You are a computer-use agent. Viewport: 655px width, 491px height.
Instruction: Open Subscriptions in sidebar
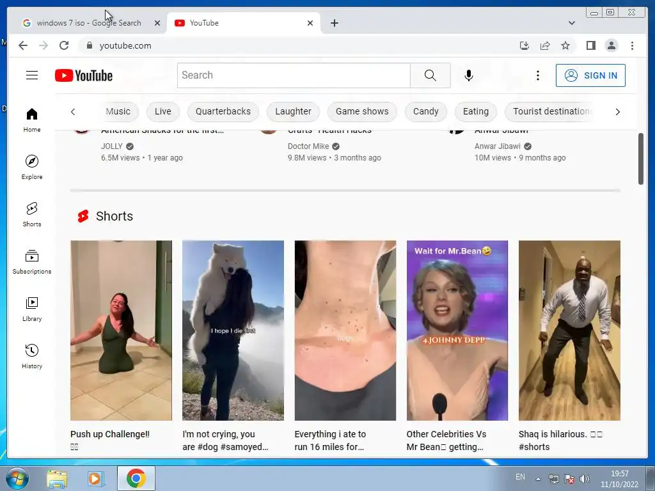(x=32, y=261)
